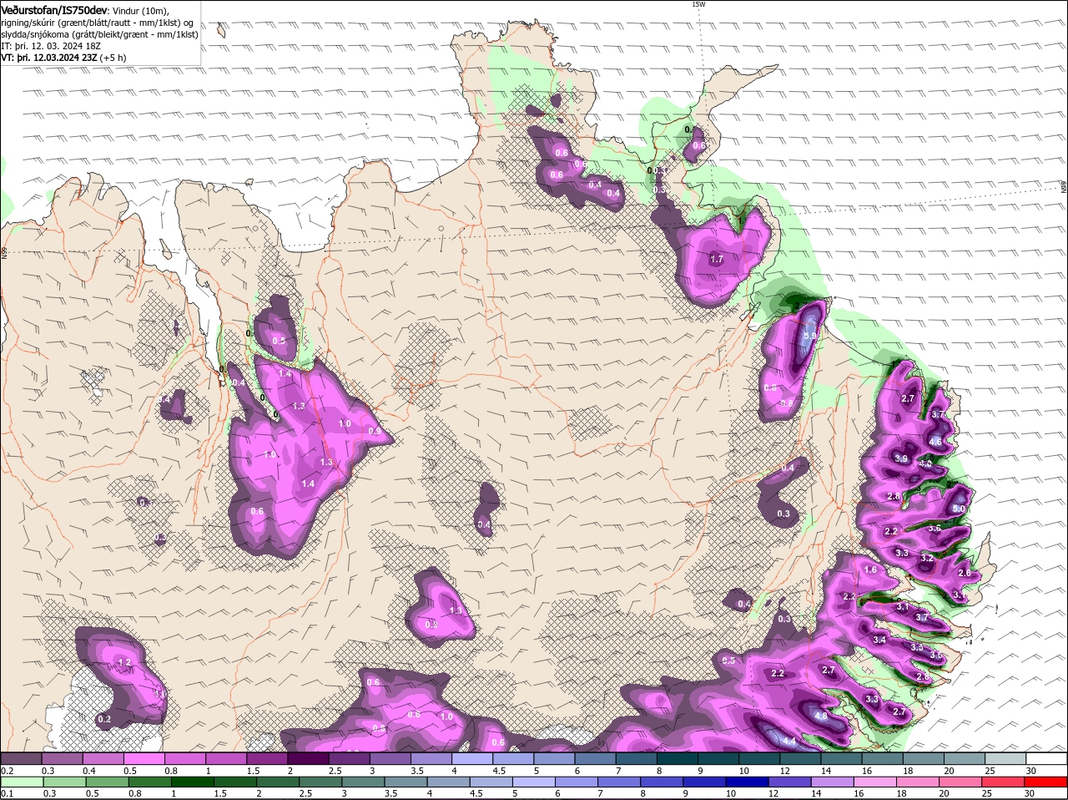Click the 3.9 value in the eastern fjords
1068x800 pixels.
coord(901,458)
